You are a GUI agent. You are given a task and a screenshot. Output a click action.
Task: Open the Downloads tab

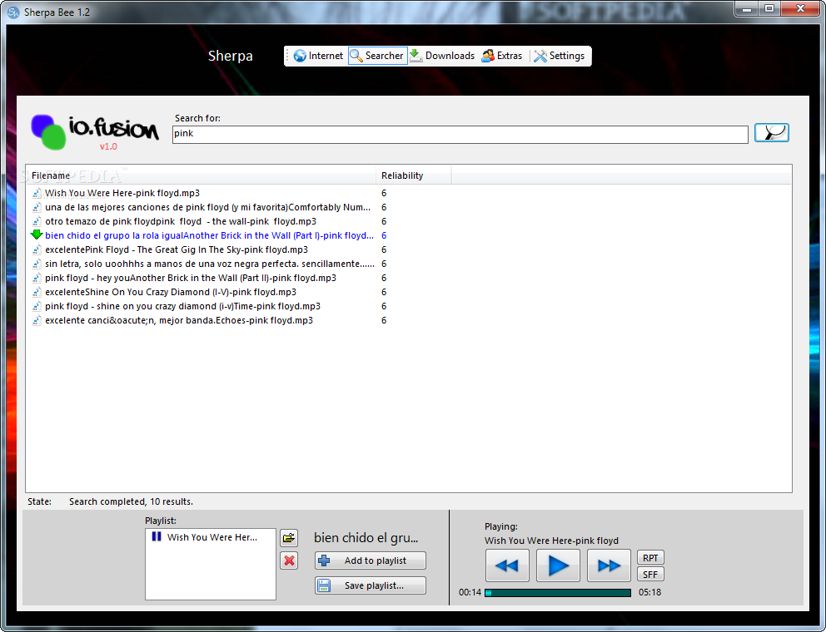442,56
